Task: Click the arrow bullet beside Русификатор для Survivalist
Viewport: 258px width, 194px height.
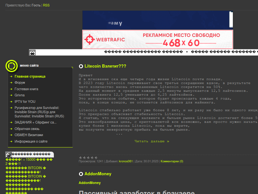Action: 11,108
